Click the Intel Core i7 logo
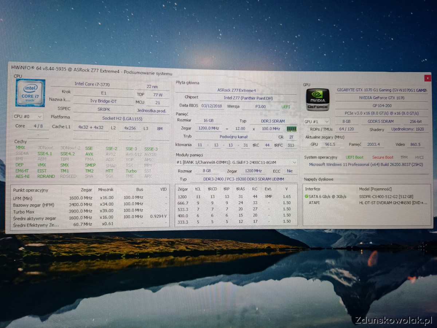 coord(30,93)
